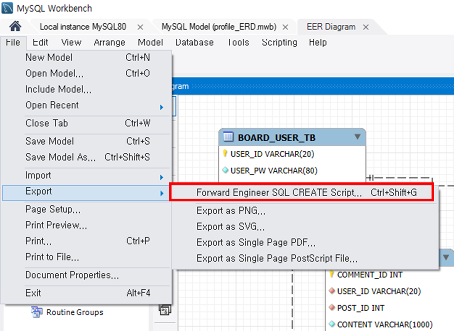The height and width of the screenshot is (331, 454).
Task: Select the USER_ID primary key icon in BOARD_USER_TB
Action: 225,153
